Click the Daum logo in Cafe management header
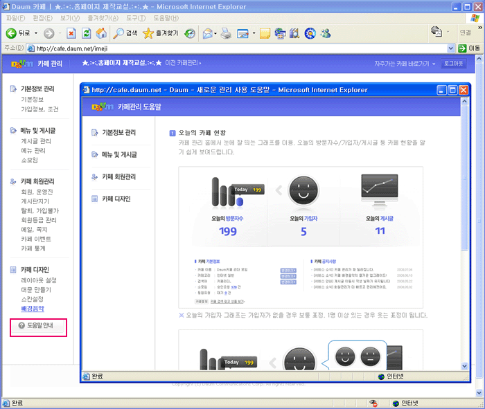The width and height of the screenshot is (485, 409). point(22,64)
